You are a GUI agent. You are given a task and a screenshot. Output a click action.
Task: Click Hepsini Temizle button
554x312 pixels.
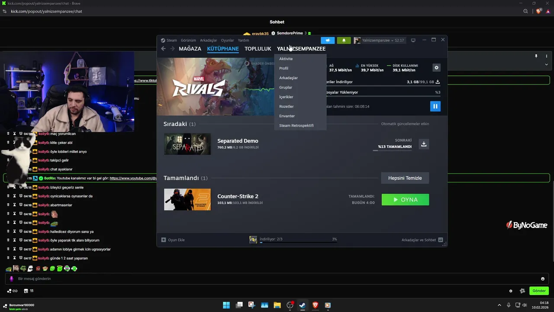(405, 178)
